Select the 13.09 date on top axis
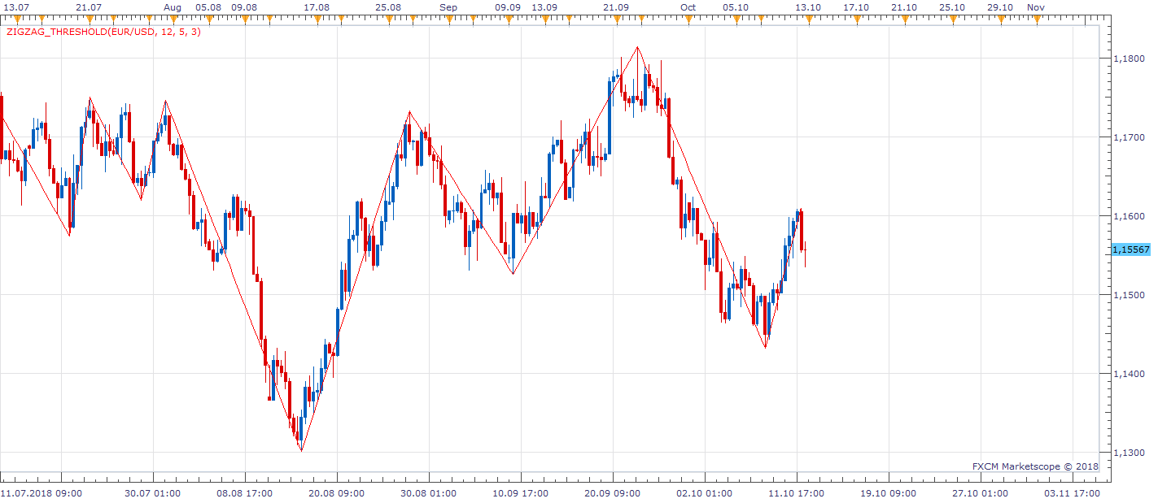This screenshot has height=503, width=1158. tap(544, 7)
